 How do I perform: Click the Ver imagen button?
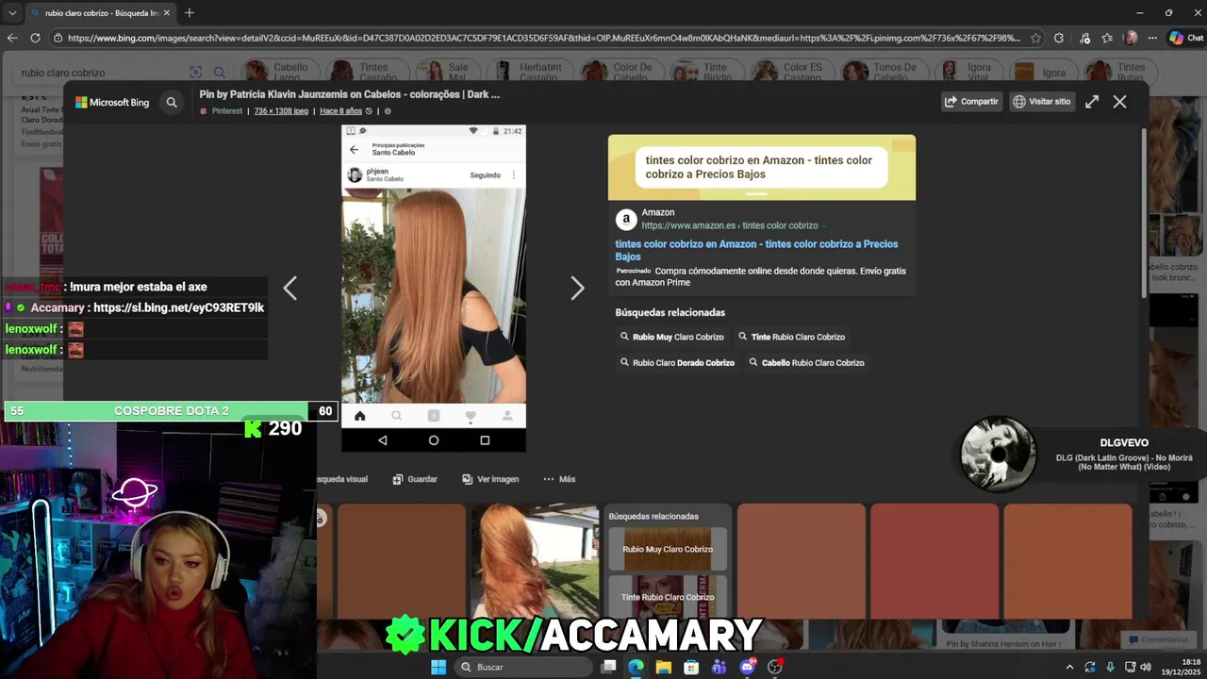pyautogui.click(x=490, y=479)
